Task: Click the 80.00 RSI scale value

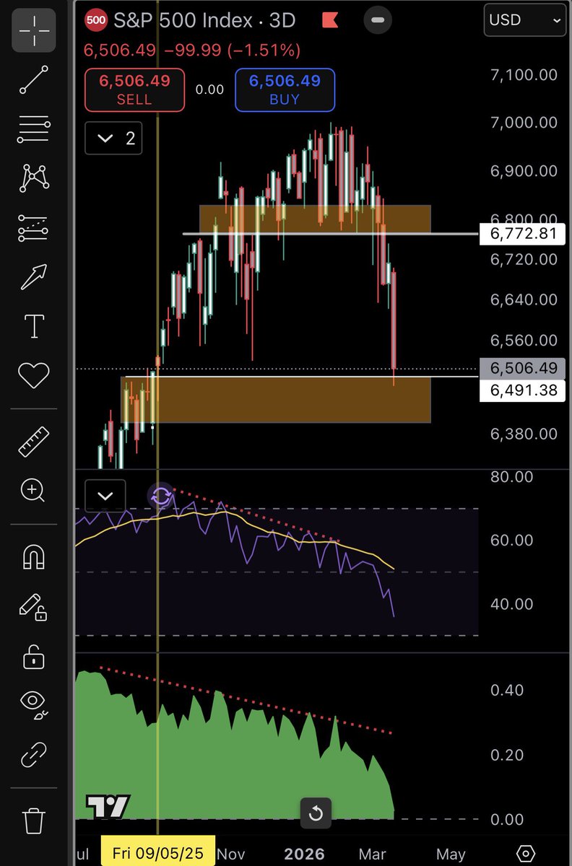Action: tap(511, 476)
